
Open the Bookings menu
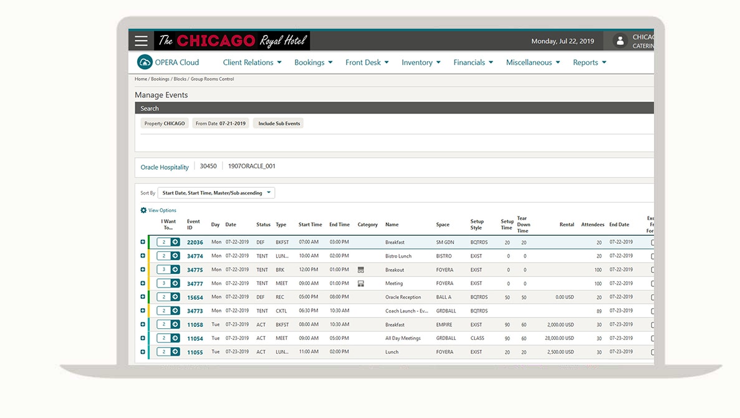click(313, 62)
